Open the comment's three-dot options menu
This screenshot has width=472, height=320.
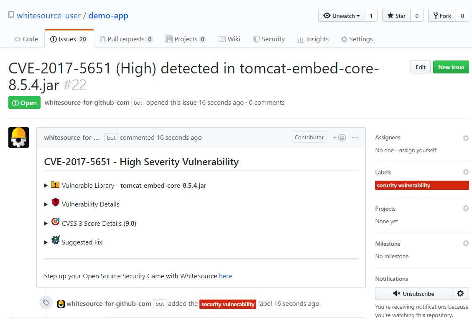(x=355, y=138)
